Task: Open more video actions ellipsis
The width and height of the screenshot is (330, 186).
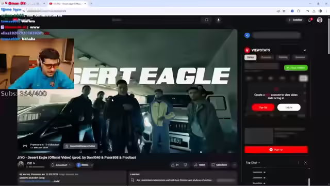Action: 234,165
